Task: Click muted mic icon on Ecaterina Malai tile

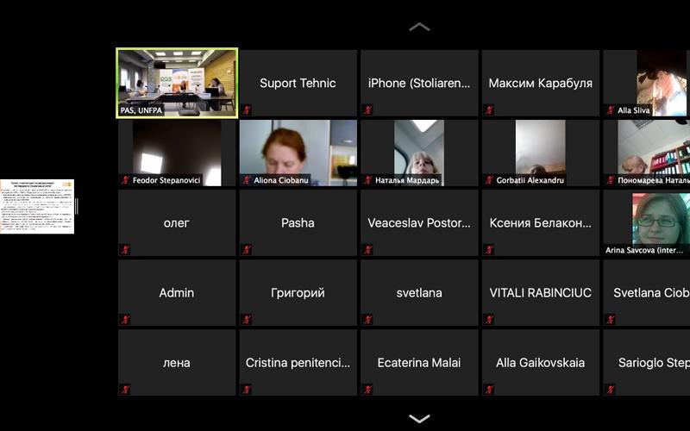Action: 367,390
